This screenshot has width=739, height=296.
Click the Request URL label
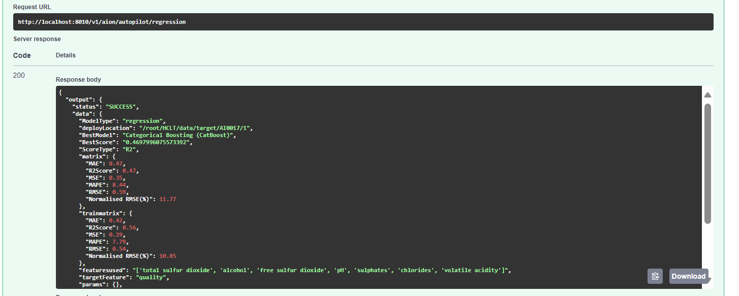tap(32, 7)
